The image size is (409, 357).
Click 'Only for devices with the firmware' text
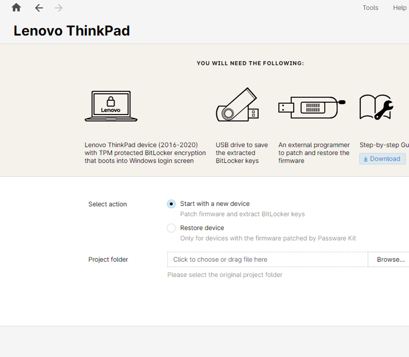[268, 238]
